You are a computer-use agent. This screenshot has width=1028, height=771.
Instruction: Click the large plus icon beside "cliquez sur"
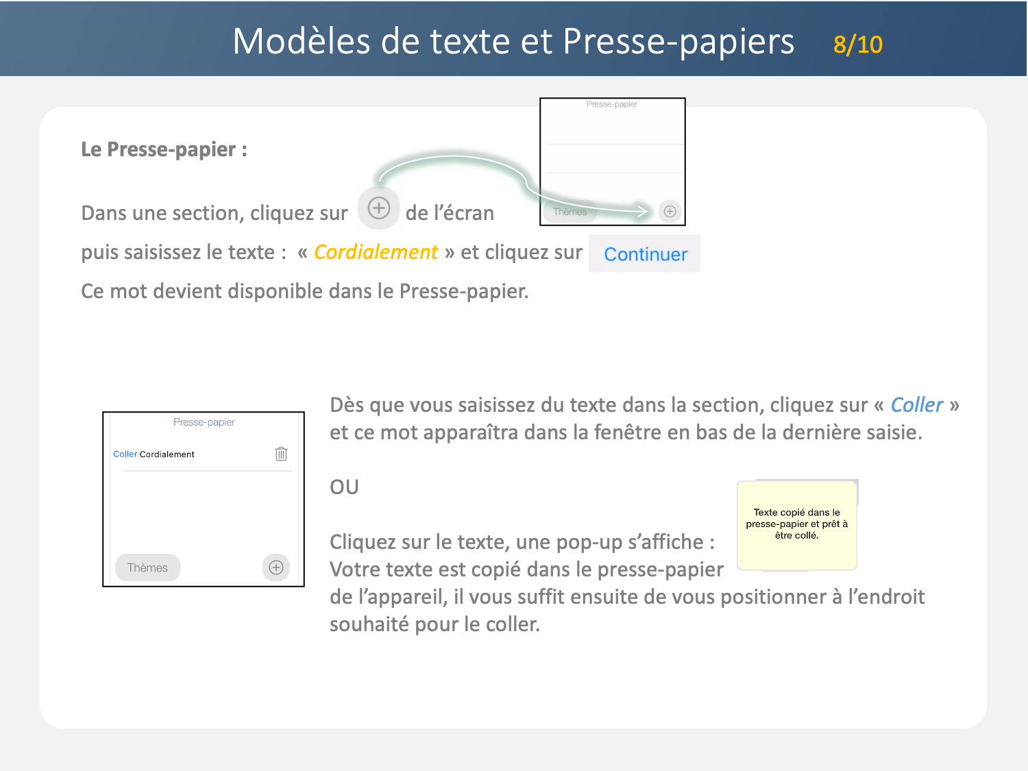[379, 208]
